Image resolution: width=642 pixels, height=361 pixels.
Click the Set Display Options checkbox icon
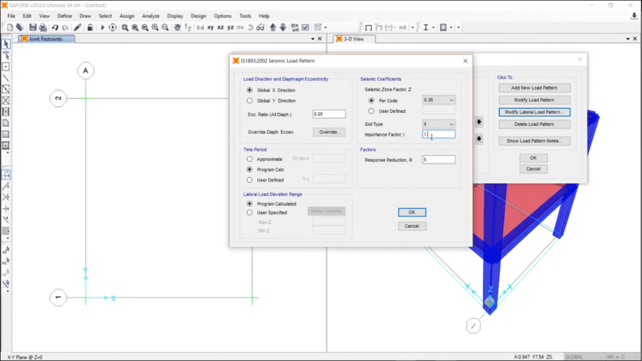coord(305,28)
